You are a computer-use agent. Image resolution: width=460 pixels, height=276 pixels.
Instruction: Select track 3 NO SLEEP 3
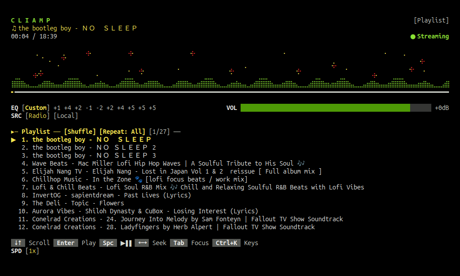(89, 155)
